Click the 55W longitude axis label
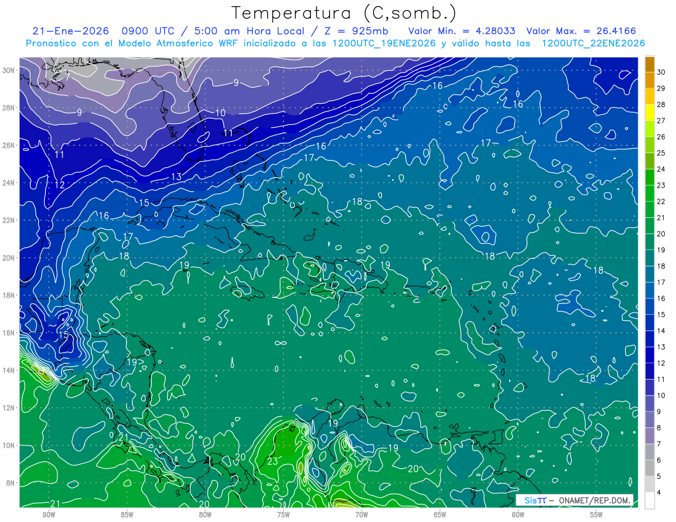The image size is (676, 522). pos(597,515)
